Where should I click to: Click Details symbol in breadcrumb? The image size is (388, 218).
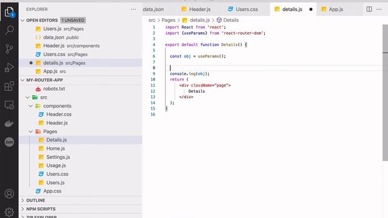(231, 20)
